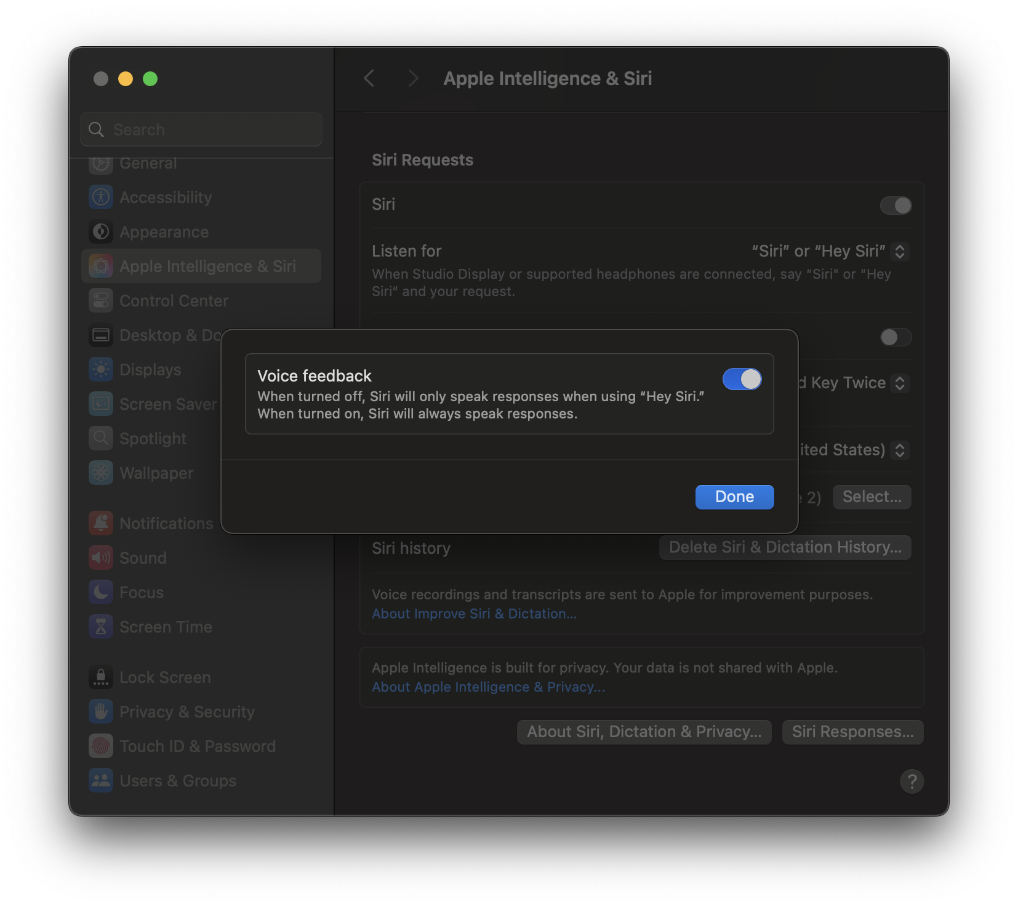
Task: Click the Siri history label
Action: 411,548
